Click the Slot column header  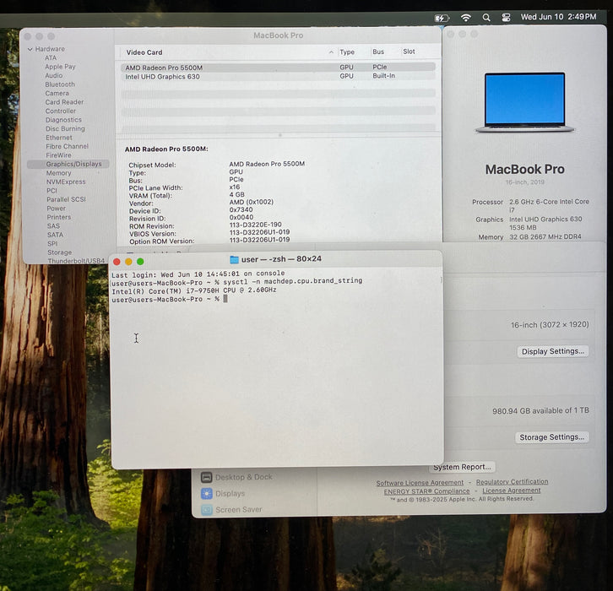click(x=409, y=52)
